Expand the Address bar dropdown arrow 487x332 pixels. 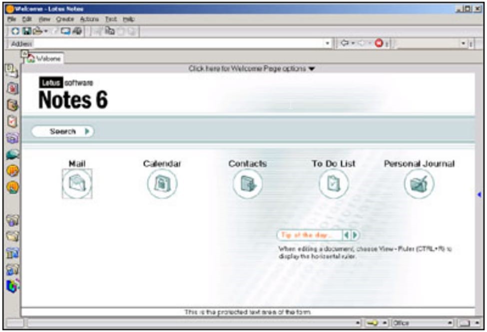327,43
